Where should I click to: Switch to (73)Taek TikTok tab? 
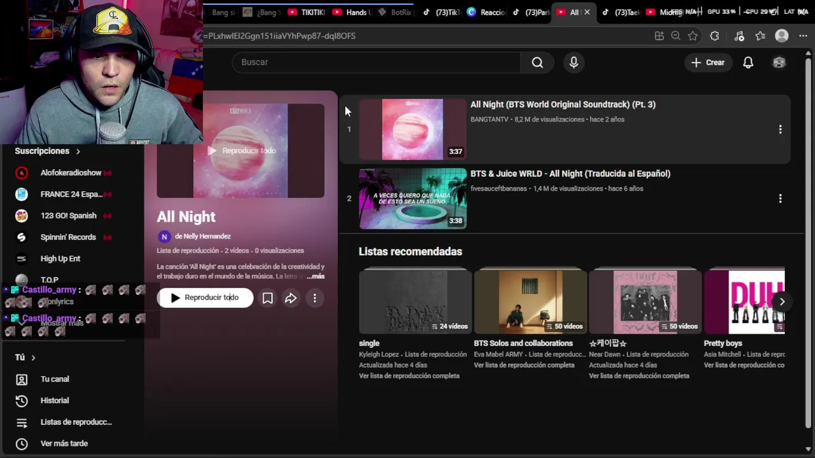coord(620,12)
